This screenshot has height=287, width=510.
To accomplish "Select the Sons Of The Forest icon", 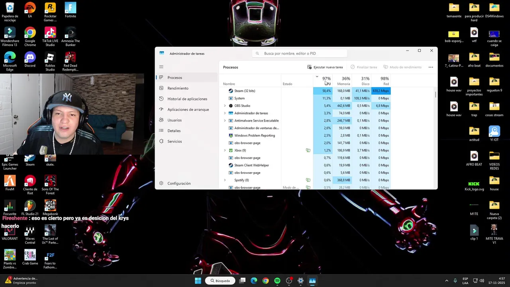I will (50, 185).
